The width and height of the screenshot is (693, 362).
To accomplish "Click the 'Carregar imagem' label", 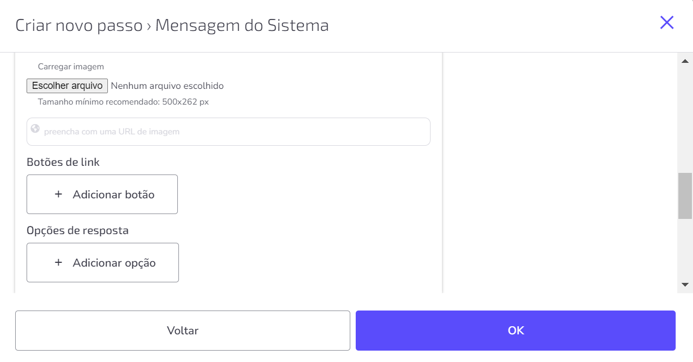I will tap(71, 67).
